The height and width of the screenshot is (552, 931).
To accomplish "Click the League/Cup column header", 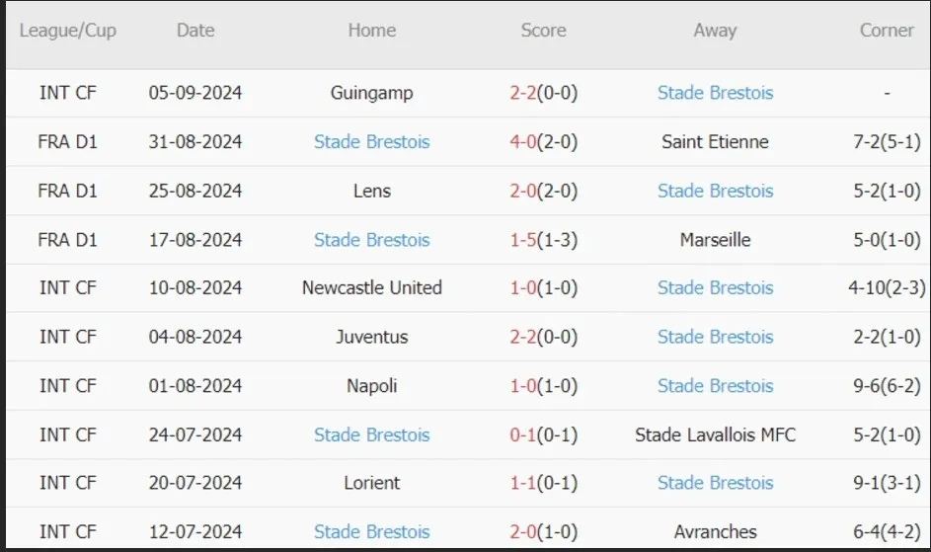I will [68, 31].
